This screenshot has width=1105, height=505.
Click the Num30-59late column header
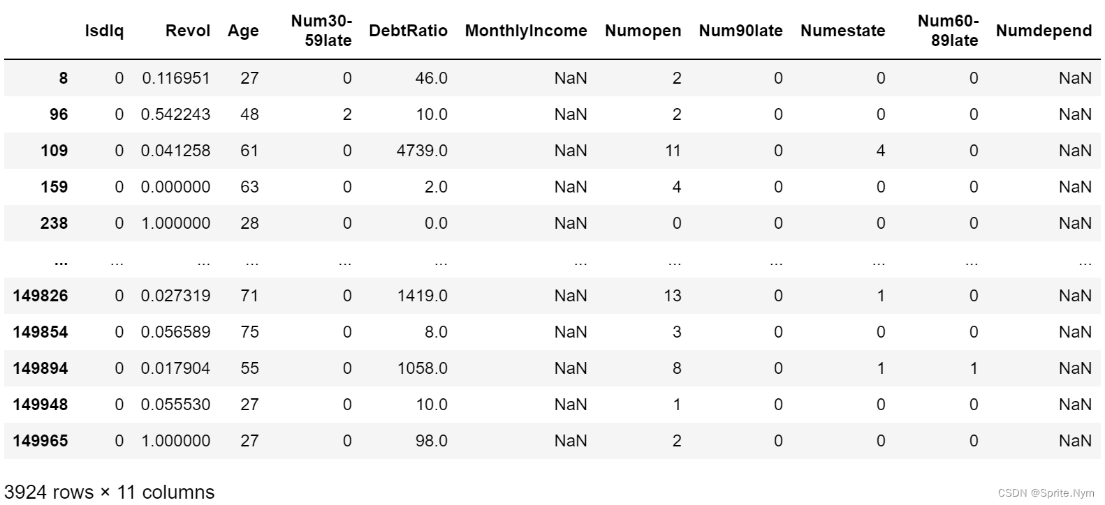(321, 31)
